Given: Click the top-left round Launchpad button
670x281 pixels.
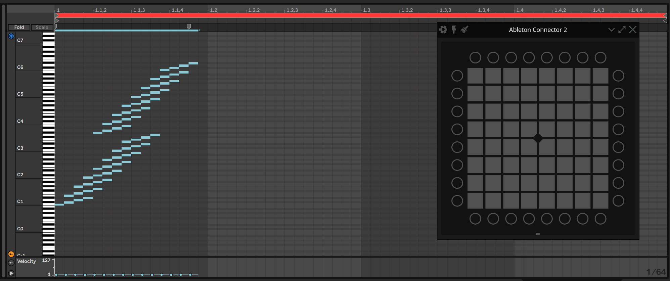Looking at the screenshot, I should pyautogui.click(x=475, y=57).
